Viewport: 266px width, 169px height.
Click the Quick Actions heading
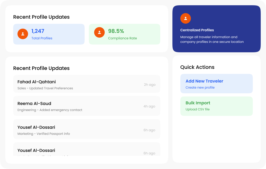pos(197,67)
